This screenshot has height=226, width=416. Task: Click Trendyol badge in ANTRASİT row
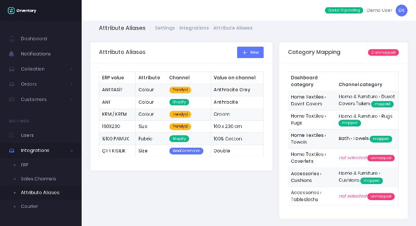(x=180, y=90)
